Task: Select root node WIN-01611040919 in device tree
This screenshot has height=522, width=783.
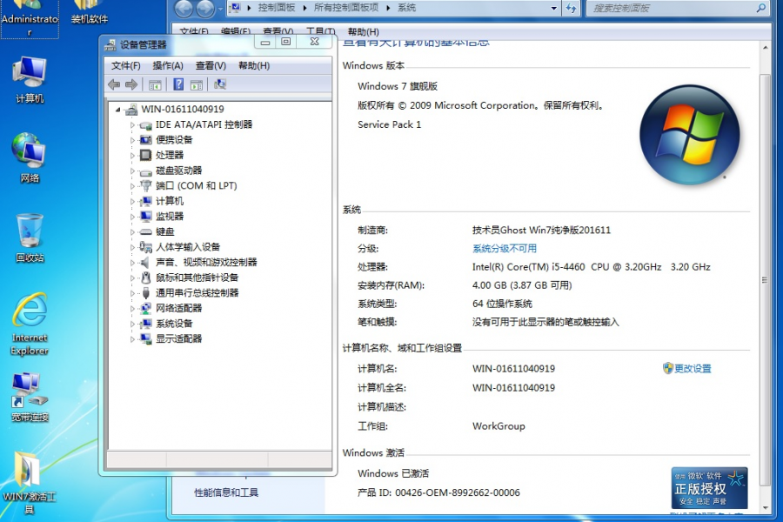Action: click(x=183, y=109)
